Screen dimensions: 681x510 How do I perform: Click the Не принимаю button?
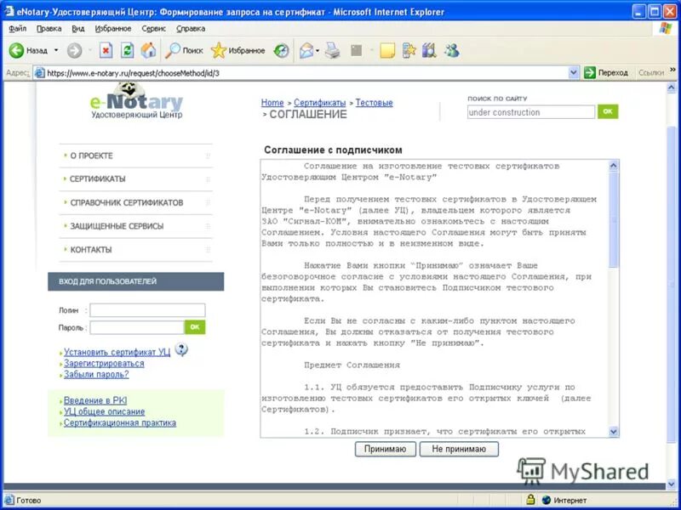click(459, 449)
